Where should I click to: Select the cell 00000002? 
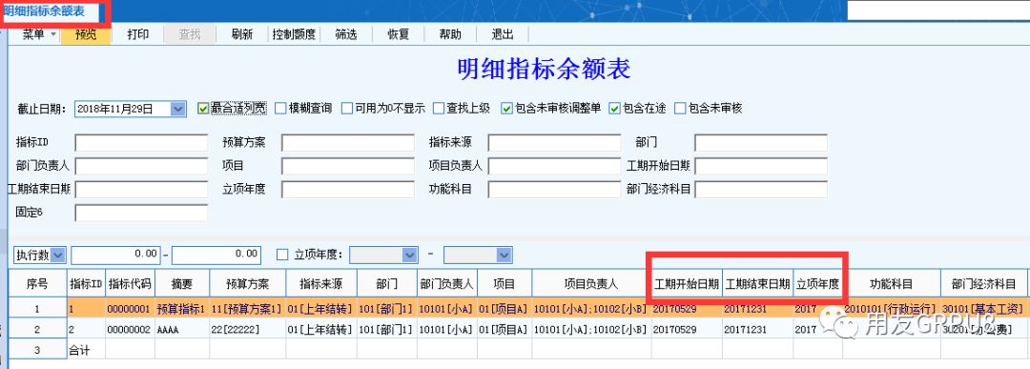(130, 330)
